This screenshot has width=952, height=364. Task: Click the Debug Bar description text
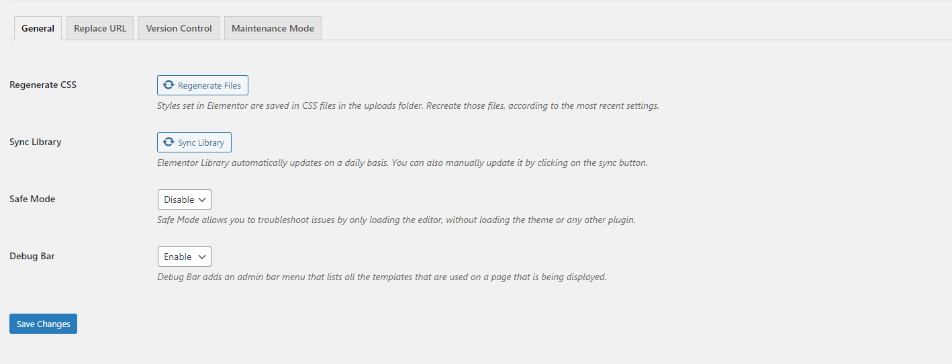[x=381, y=277]
